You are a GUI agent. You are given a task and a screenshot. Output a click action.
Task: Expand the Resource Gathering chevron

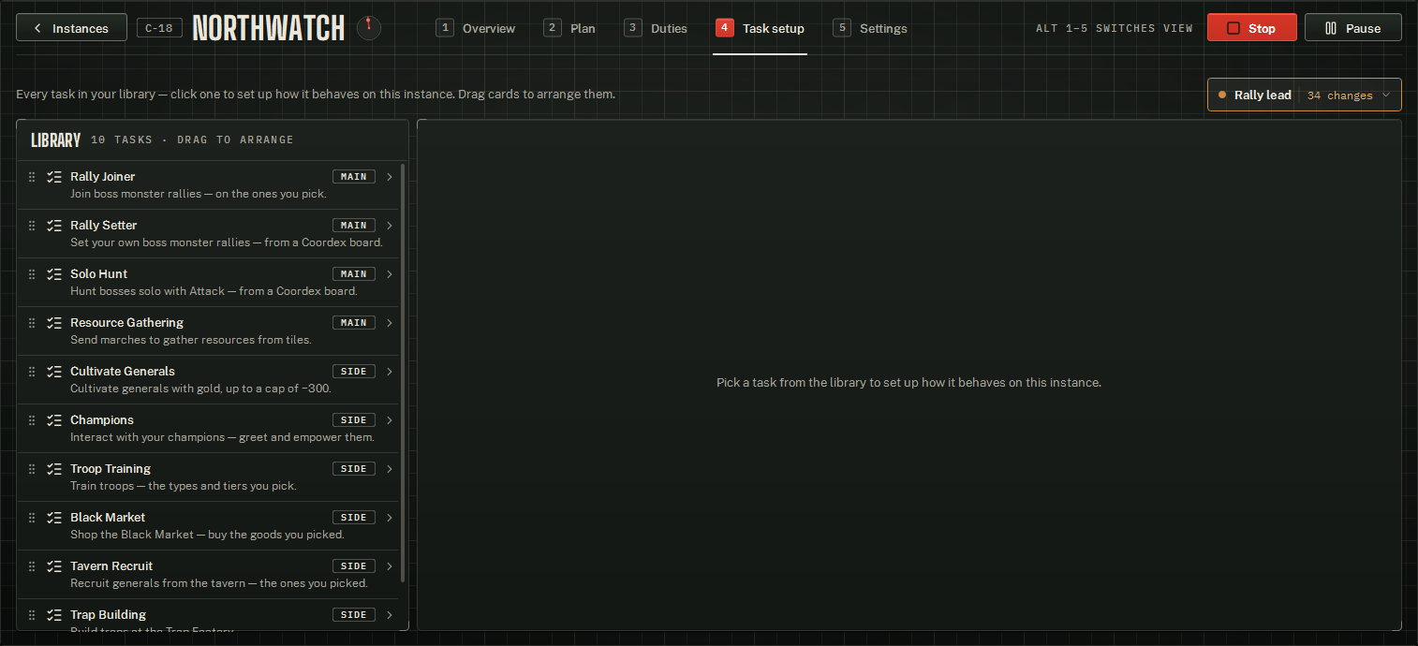click(390, 322)
